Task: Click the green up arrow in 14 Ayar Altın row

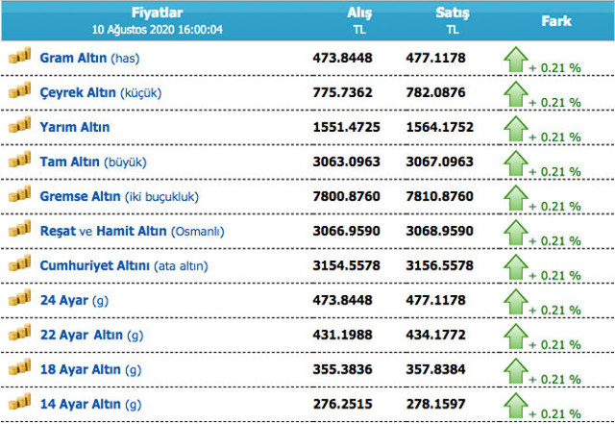Action: pos(518,401)
